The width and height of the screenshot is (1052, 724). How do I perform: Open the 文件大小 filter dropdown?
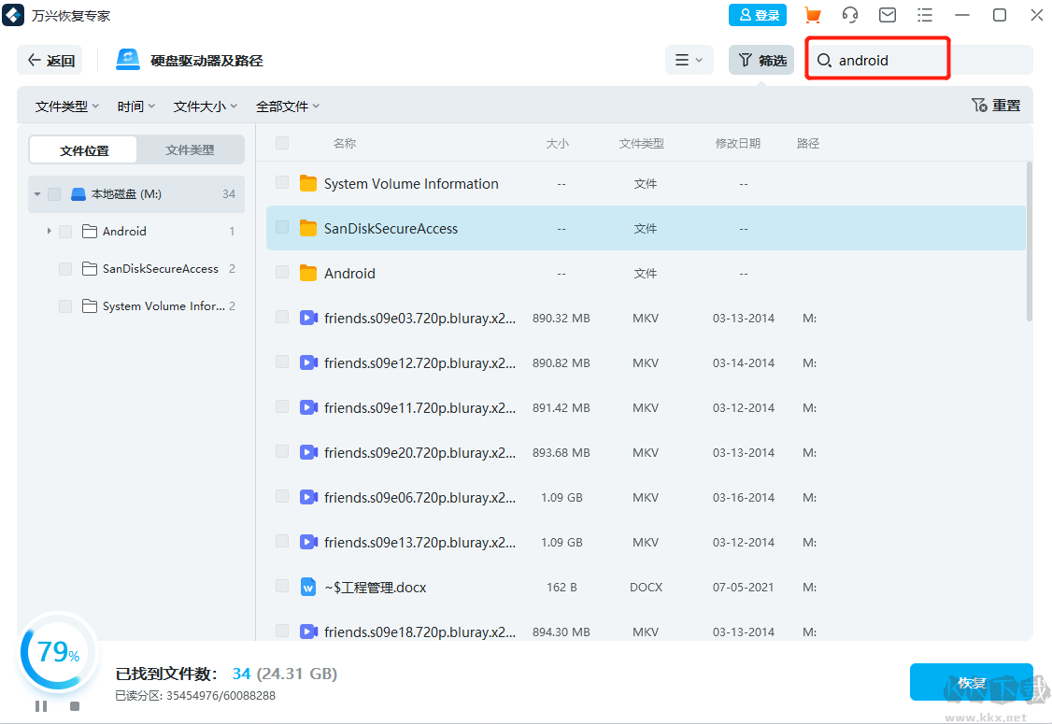tap(205, 106)
